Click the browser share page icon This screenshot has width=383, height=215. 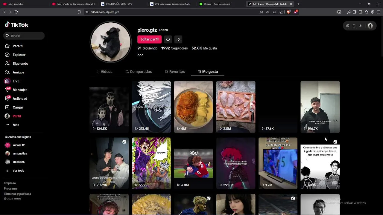point(281,12)
